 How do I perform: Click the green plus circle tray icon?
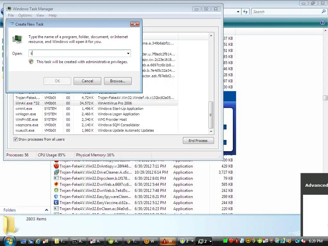pyautogui.click(x=259, y=241)
